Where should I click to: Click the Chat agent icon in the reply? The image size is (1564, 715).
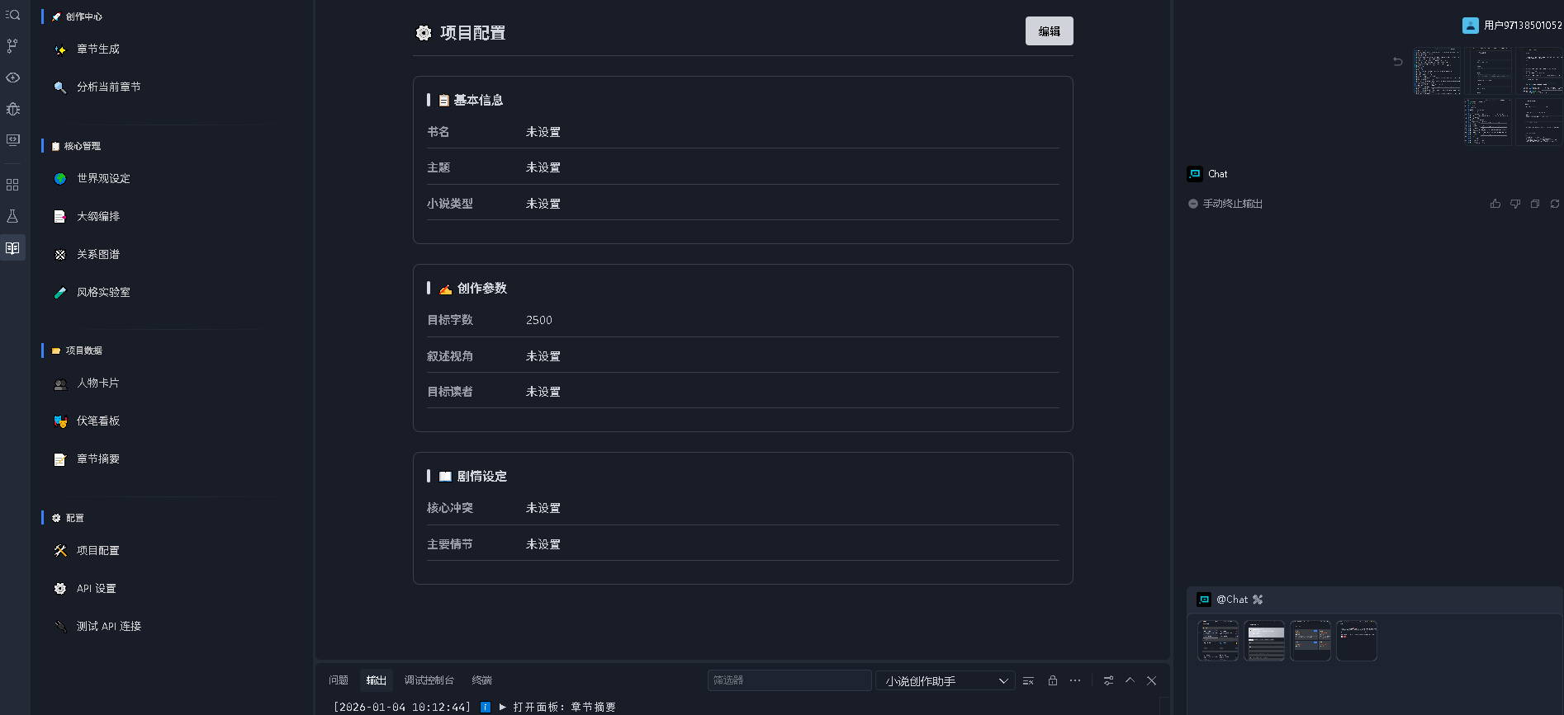click(x=1195, y=174)
